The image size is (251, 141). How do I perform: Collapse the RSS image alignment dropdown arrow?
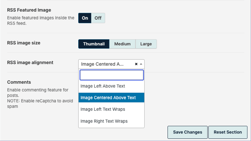(x=141, y=64)
